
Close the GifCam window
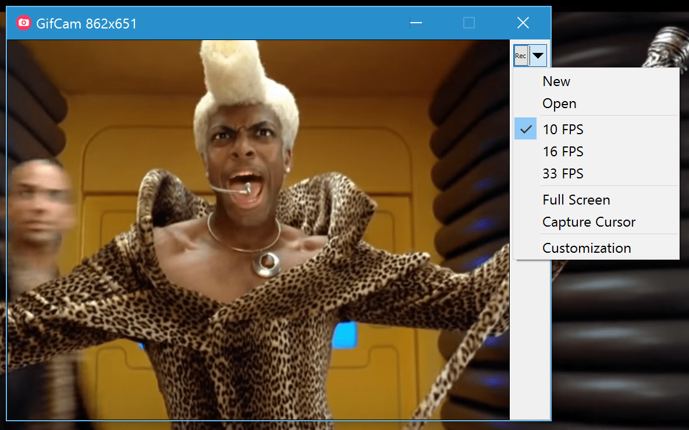click(x=523, y=23)
